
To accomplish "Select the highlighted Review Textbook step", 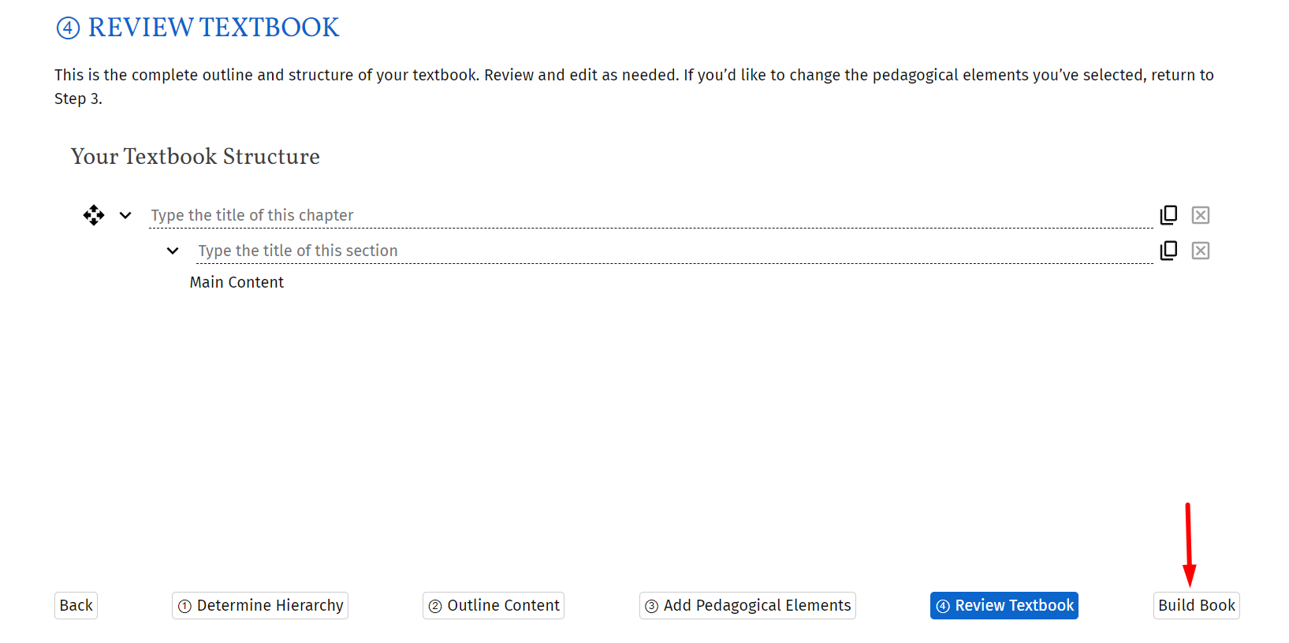I will click(1004, 605).
